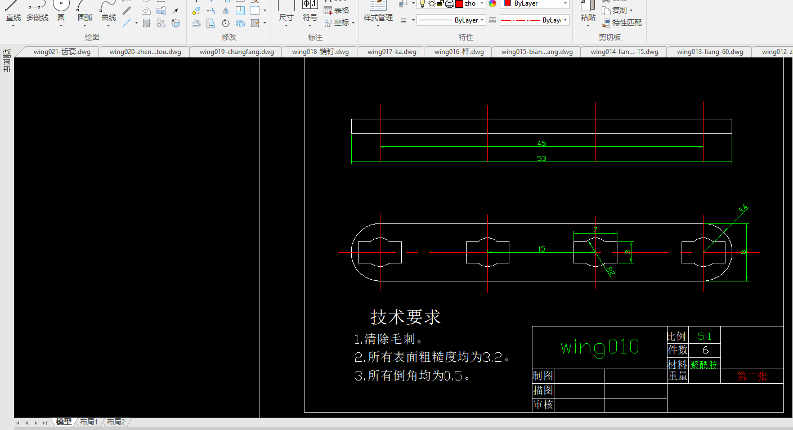Toggle the layer on/off lightbulb icon
The image size is (793, 430).
(x=422, y=3)
